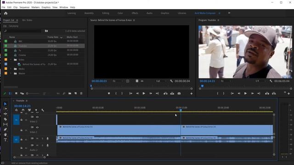The image size is (294, 165).
Task: Toggle A1 source patching blue box
Action: (x=17, y=139)
